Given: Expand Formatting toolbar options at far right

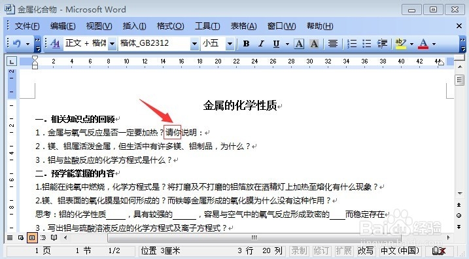Looking at the screenshot, I should 462,44.
